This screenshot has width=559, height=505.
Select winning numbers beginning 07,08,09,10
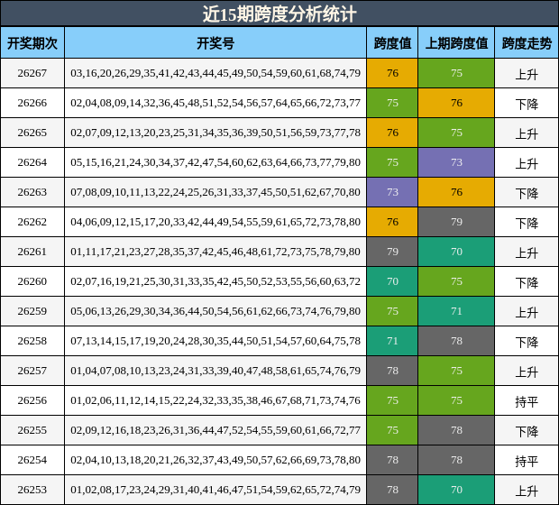215,192
